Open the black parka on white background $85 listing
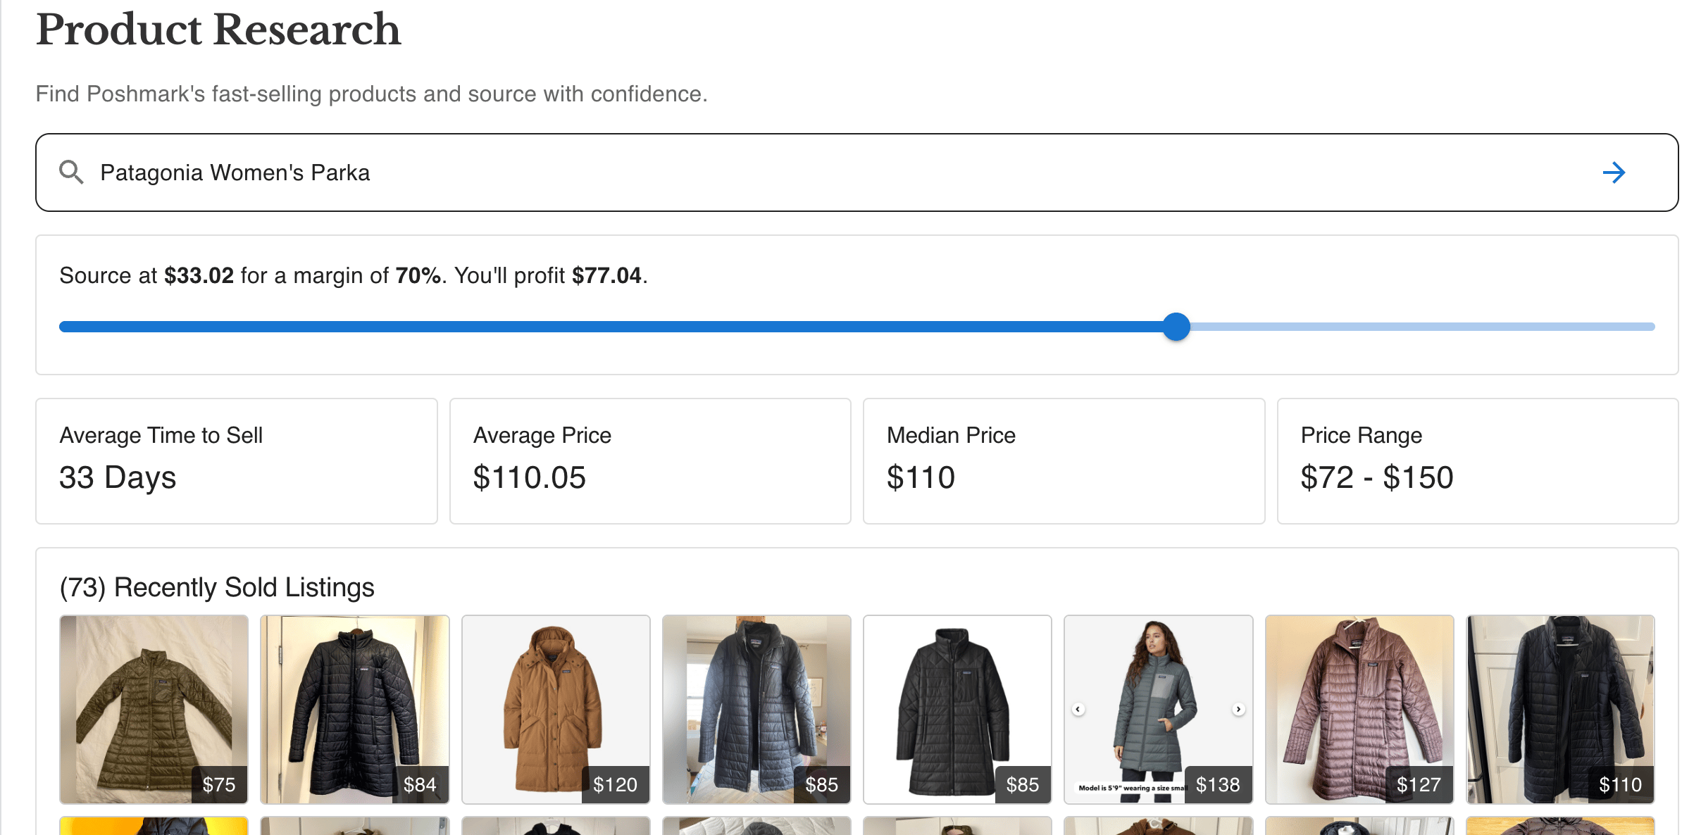This screenshot has height=835, width=1682. (x=957, y=710)
